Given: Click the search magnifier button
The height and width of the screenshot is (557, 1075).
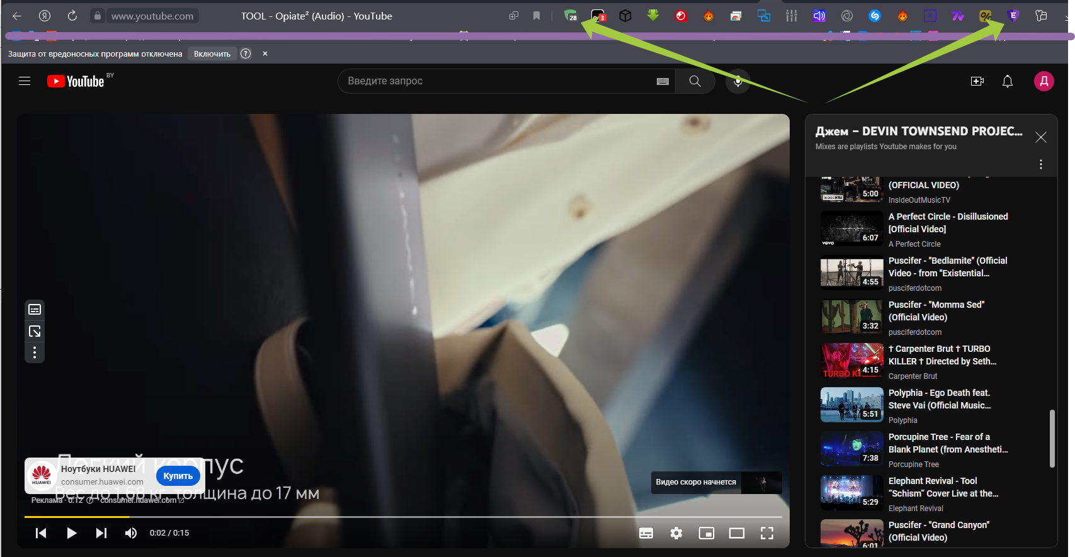Looking at the screenshot, I should [x=695, y=81].
